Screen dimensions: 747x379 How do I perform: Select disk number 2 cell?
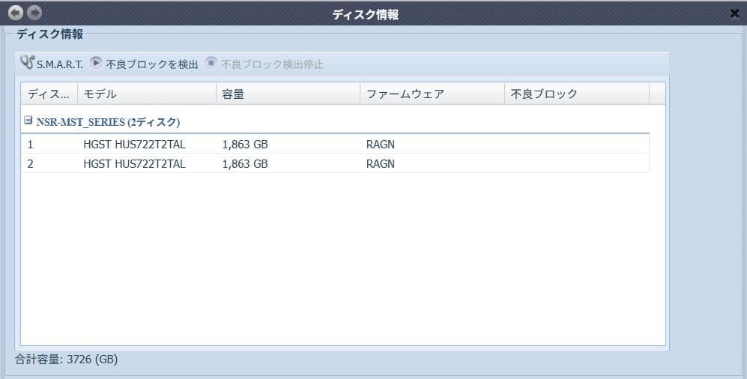[x=30, y=164]
